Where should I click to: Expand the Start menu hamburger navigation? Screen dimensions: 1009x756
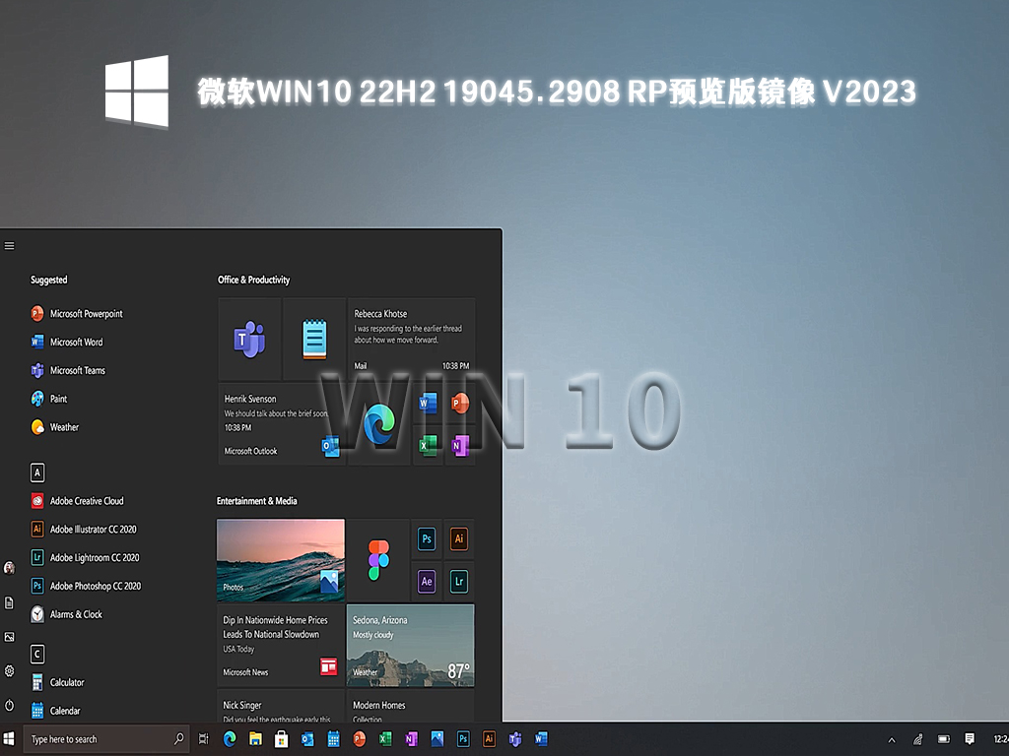(x=9, y=245)
